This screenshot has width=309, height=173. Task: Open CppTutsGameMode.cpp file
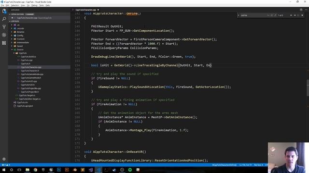tap(32, 74)
